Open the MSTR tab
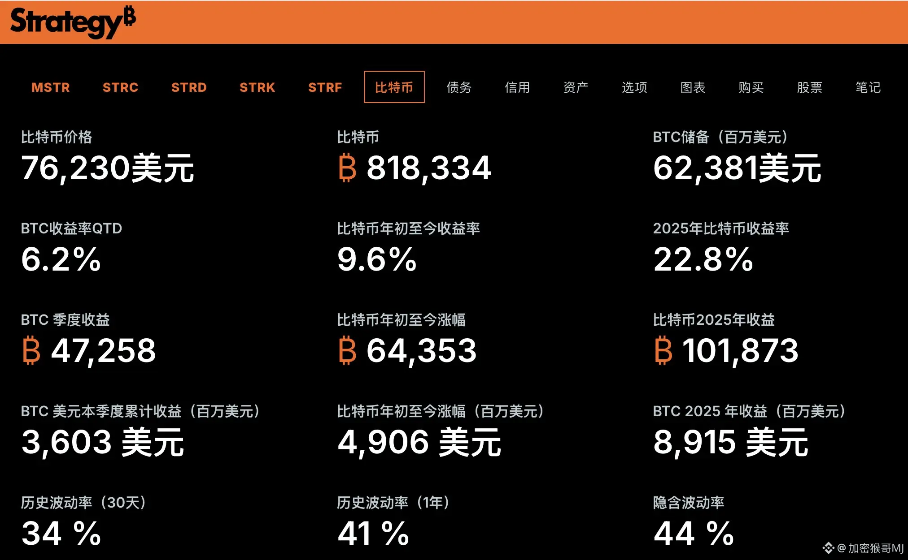 click(x=51, y=87)
